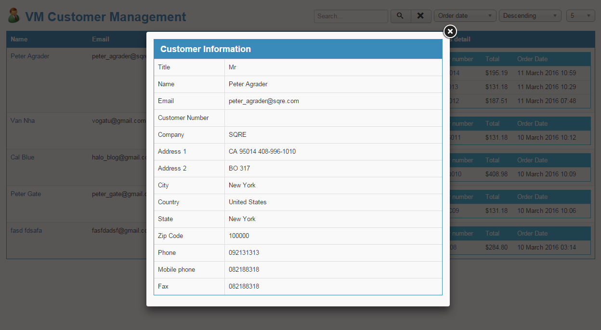Click email vogatu@gmail.com in Van Nha row

pyautogui.click(x=119, y=120)
